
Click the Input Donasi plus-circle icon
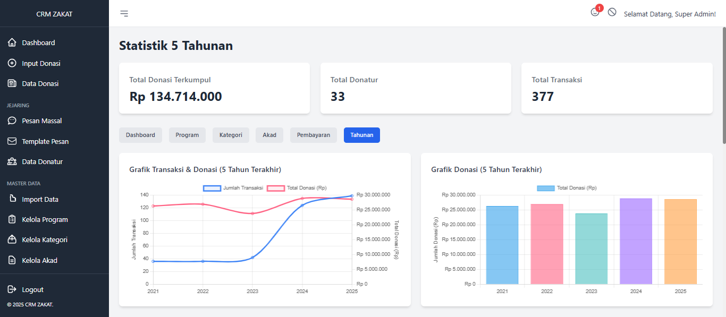12,63
